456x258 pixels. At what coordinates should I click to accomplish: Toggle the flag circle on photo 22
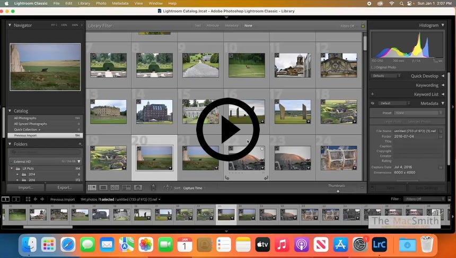point(262,149)
